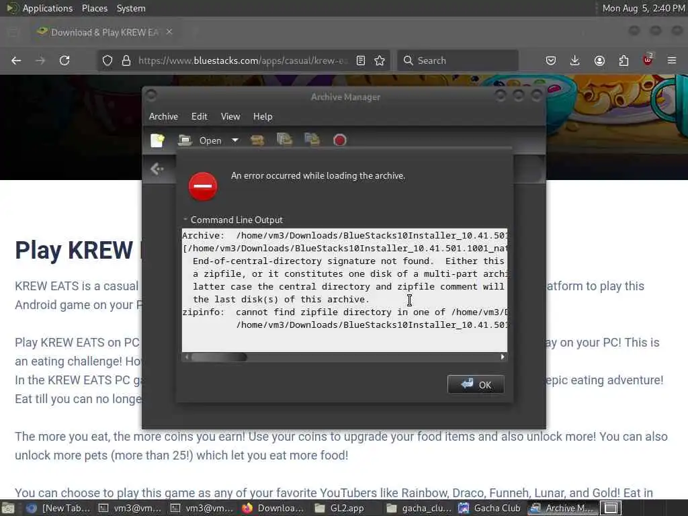Switch to the Archive Manager taskbar item

pyautogui.click(x=562, y=508)
